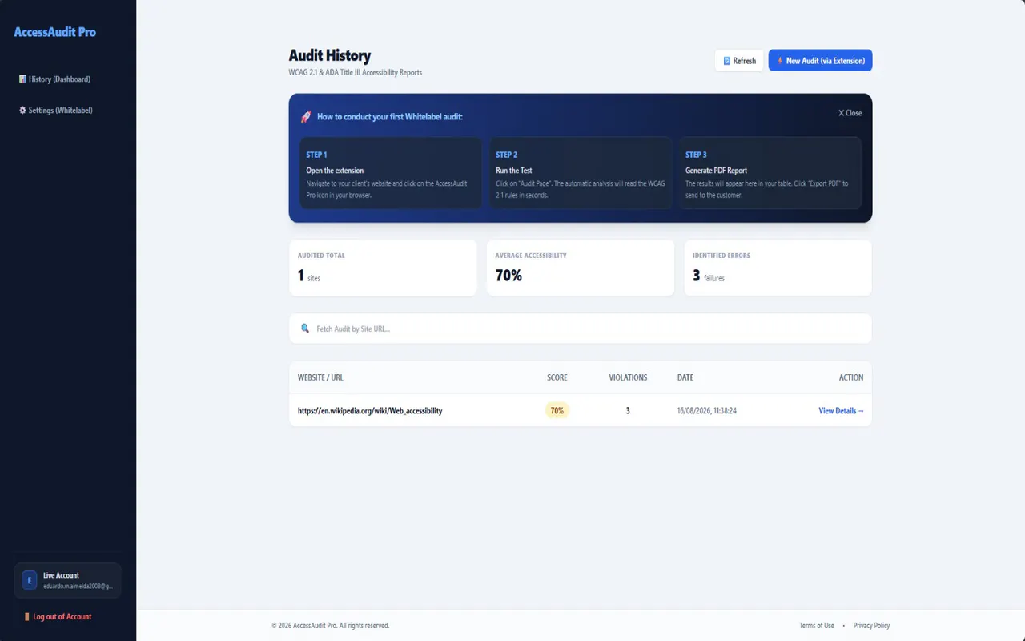Viewport: 1025px width, 641px height.
Task: Click the History dashboard chart icon
Action: pyautogui.click(x=22, y=79)
